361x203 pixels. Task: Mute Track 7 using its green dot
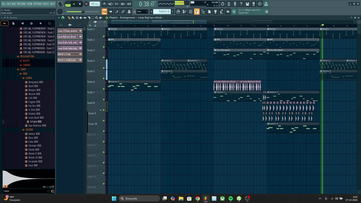coord(104,100)
